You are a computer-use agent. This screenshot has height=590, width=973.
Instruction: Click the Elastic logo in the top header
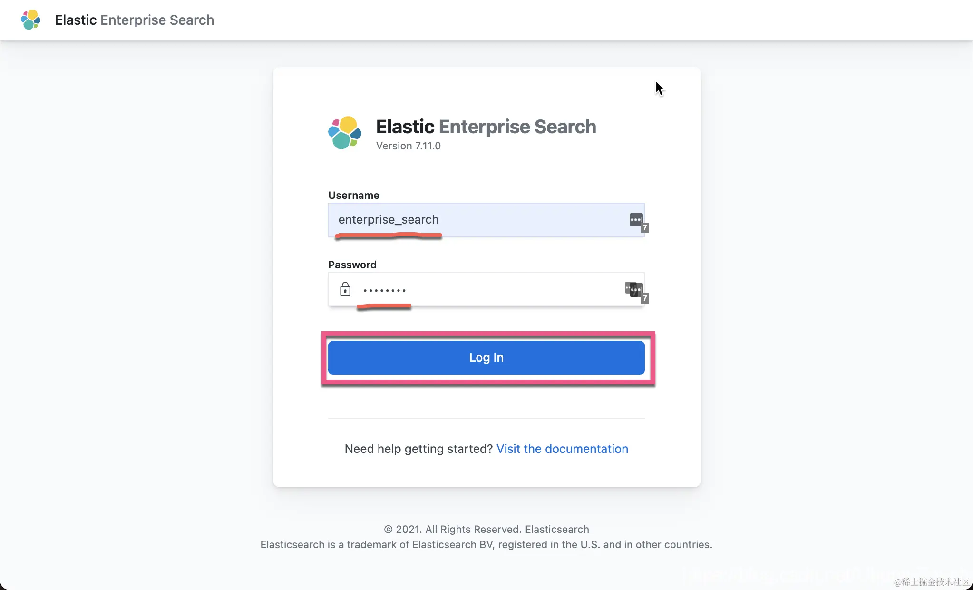tap(30, 20)
